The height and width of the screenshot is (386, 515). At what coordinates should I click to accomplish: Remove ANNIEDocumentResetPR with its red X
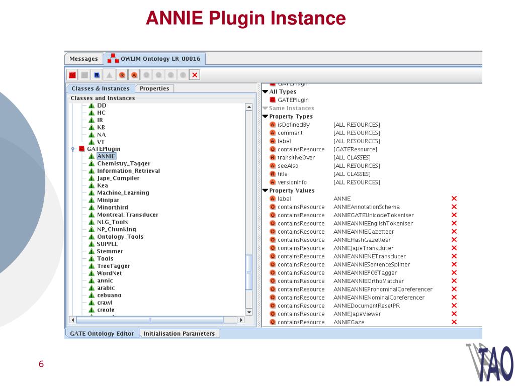pos(454,306)
